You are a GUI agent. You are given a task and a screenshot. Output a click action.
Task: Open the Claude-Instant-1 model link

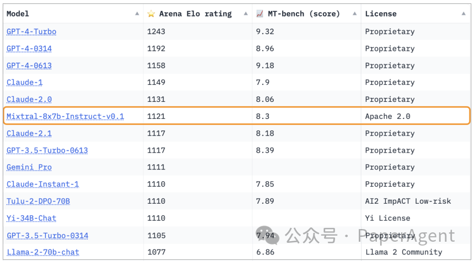(x=43, y=184)
